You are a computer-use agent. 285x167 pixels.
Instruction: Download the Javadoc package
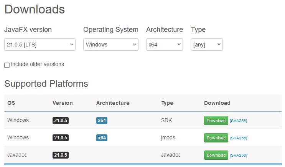point(216,155)
